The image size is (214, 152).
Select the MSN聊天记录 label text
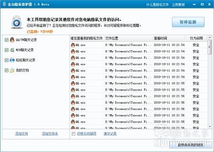pyautogui.click(x=25, y=50)
